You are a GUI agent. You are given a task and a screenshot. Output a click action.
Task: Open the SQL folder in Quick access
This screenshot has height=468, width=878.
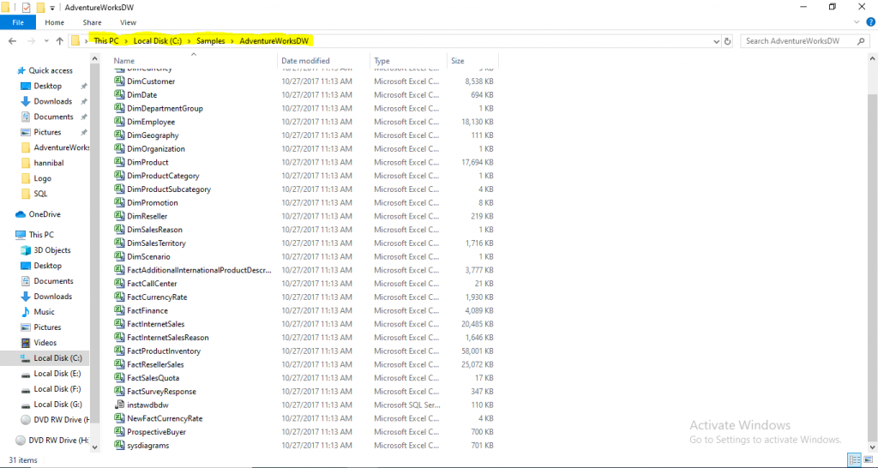(40, 194)
